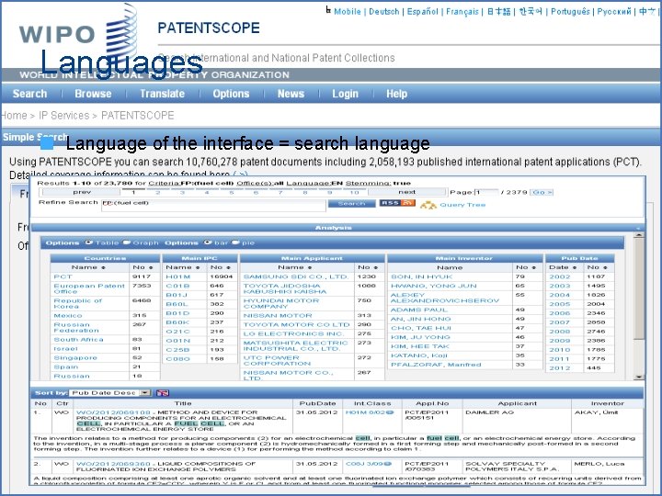Viewport: 662px width, 496px height.
Task: Click inventor KATANO, Koji
Action: 419,355
